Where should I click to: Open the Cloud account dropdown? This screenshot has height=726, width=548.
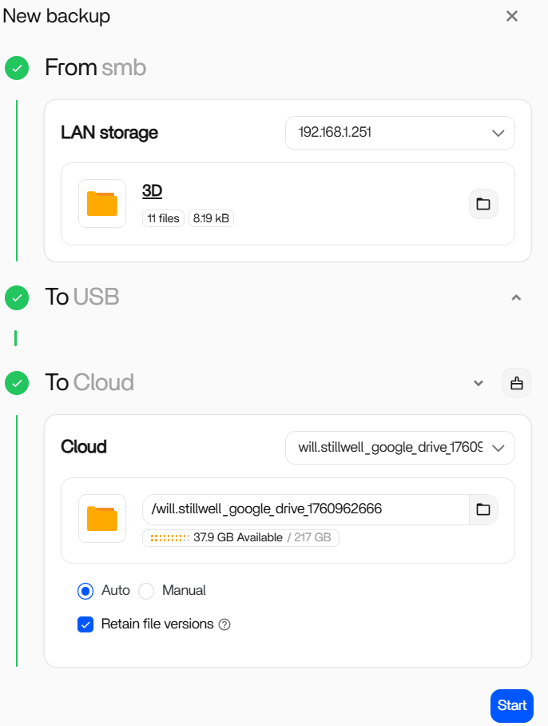pos(399,448)
